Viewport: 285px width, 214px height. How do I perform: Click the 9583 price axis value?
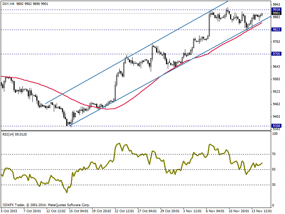click(276, 79)
